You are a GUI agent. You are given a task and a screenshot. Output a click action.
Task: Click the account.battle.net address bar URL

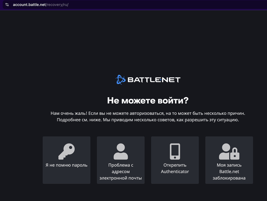pos(41,5)
